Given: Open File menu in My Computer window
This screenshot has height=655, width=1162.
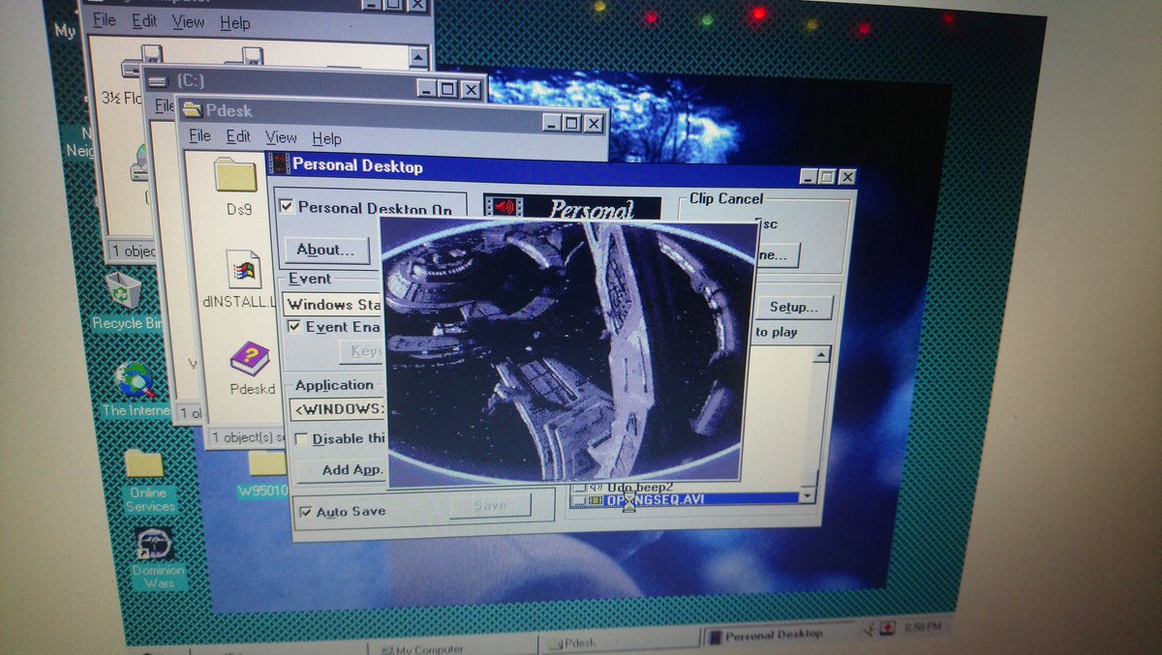Looking at the screenshot, I should [x=103, y=19].
